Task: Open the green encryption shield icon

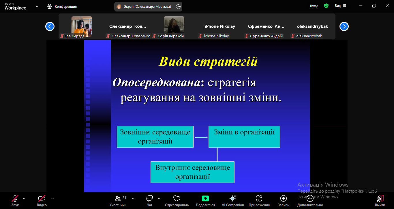Action: [x=326, y=6]
